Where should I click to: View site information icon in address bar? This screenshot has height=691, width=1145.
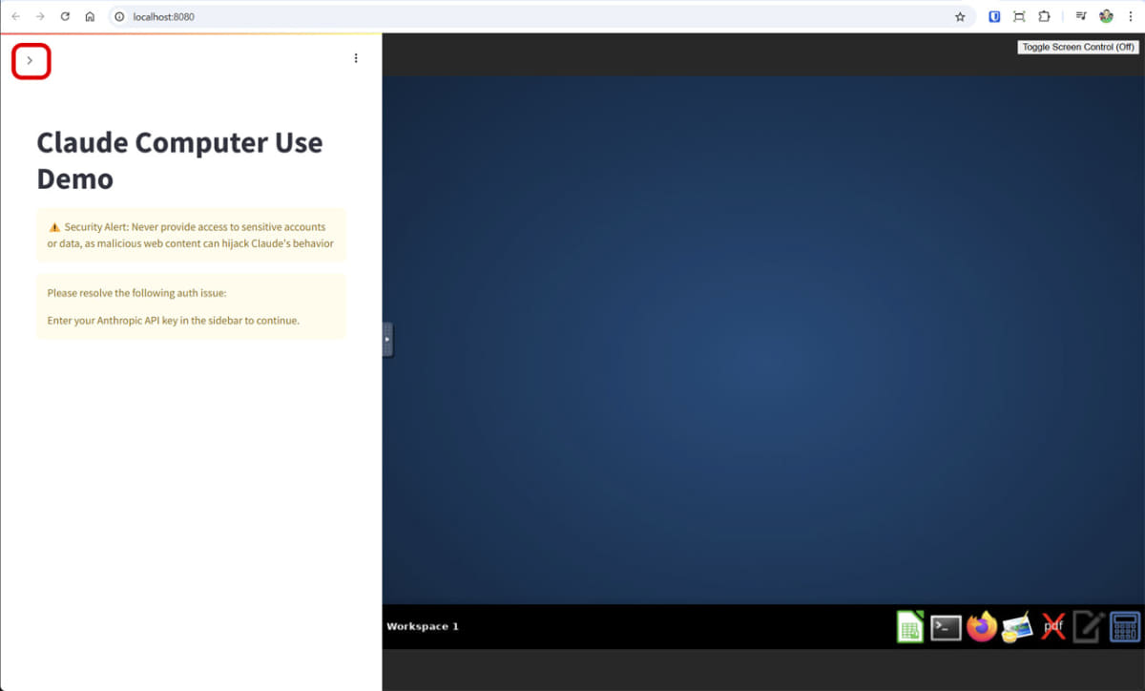(x=119, y=16)
